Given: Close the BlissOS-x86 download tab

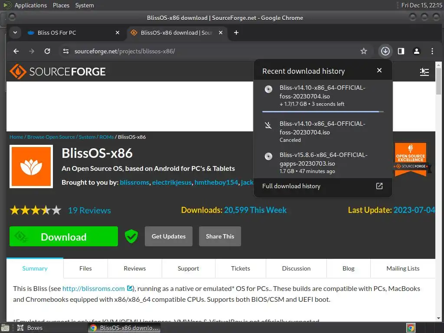Looking at the screenshot, I should click(x=221, y=33).
